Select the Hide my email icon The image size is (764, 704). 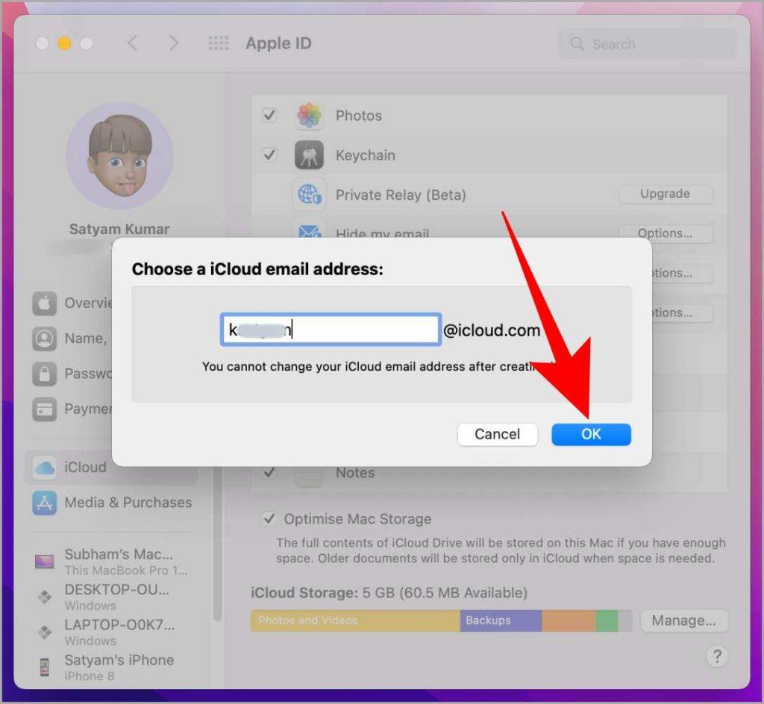[x=309, y=230]
